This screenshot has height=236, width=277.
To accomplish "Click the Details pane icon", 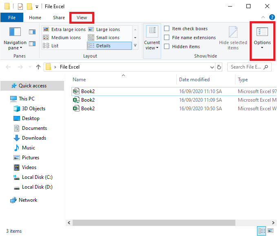I will [32, 44].
